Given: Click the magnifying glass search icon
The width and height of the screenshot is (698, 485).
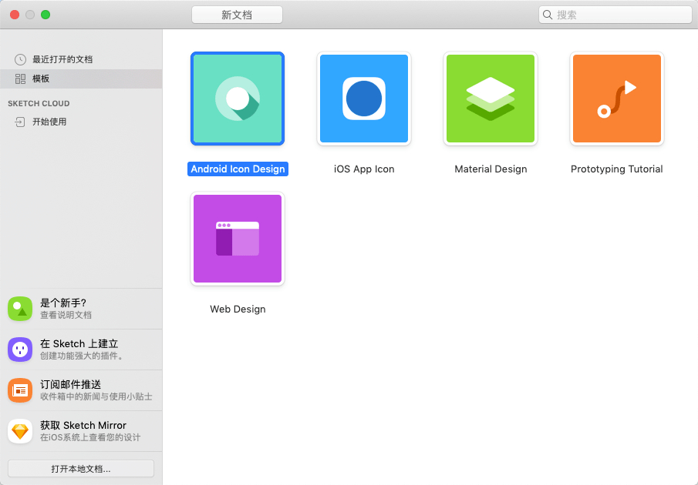Looking at the screenshot, I should 548,15.
